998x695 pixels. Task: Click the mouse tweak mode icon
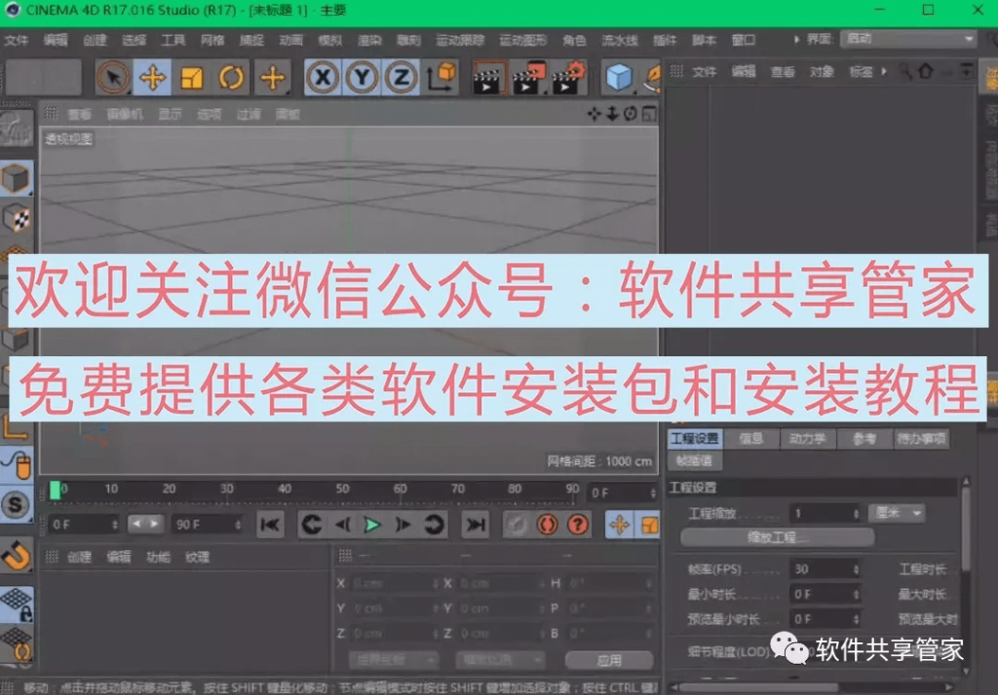16,464
